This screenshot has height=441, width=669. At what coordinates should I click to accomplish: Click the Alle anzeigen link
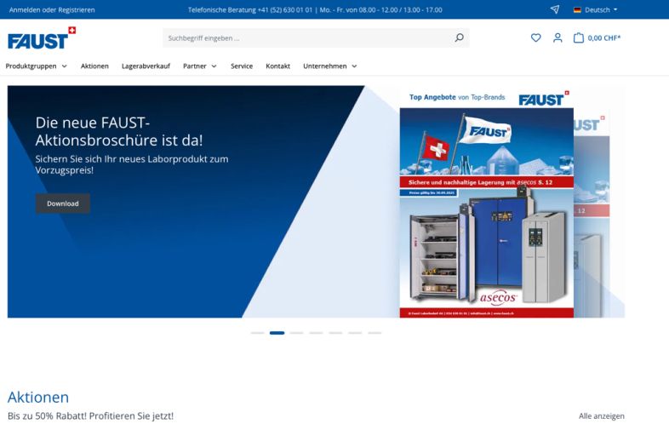click(602, 415)
